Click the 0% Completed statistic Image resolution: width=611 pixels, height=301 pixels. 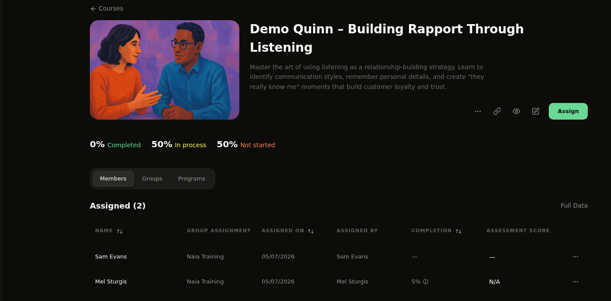click(x=115, y=145)
